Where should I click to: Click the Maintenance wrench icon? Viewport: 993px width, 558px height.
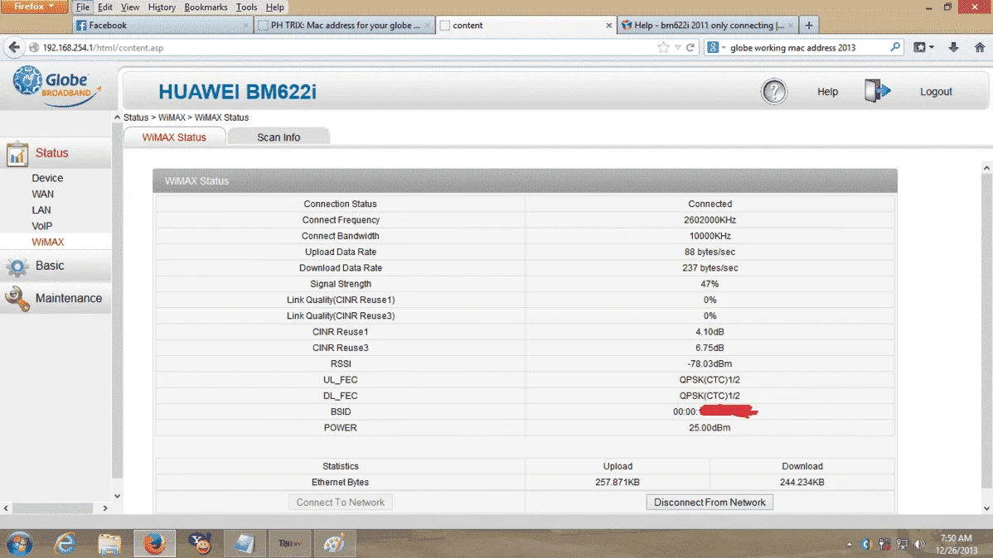click(17, 299)
